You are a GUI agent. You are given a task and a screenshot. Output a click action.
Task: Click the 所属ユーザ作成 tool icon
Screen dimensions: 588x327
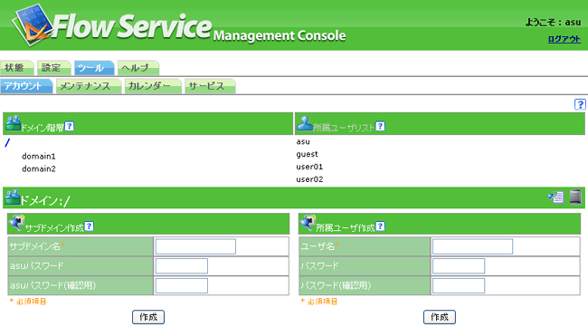click(x=308, y=223)
